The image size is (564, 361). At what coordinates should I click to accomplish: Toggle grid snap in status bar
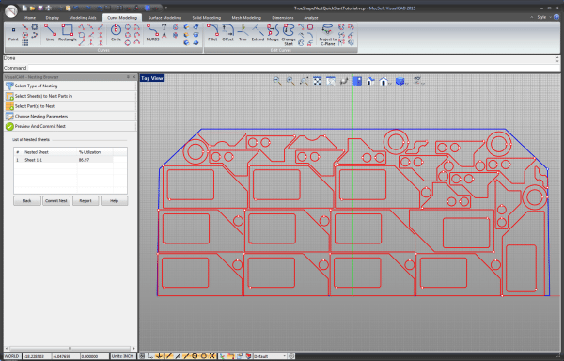pos(142,356)
